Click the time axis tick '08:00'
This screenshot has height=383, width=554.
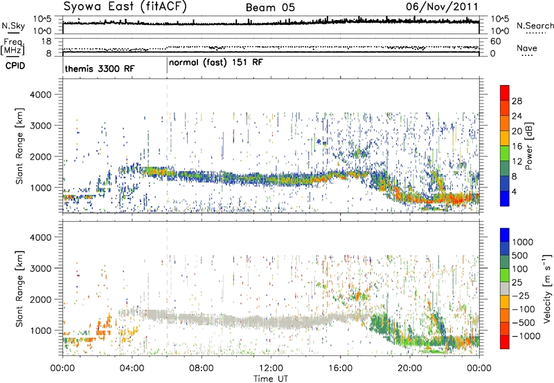pos(202,368)
